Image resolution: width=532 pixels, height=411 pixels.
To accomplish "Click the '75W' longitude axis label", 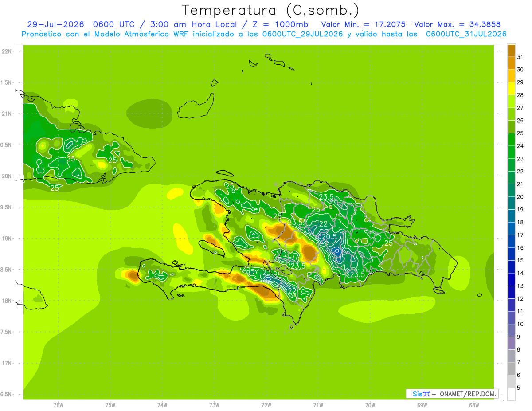I will (110, 405).
